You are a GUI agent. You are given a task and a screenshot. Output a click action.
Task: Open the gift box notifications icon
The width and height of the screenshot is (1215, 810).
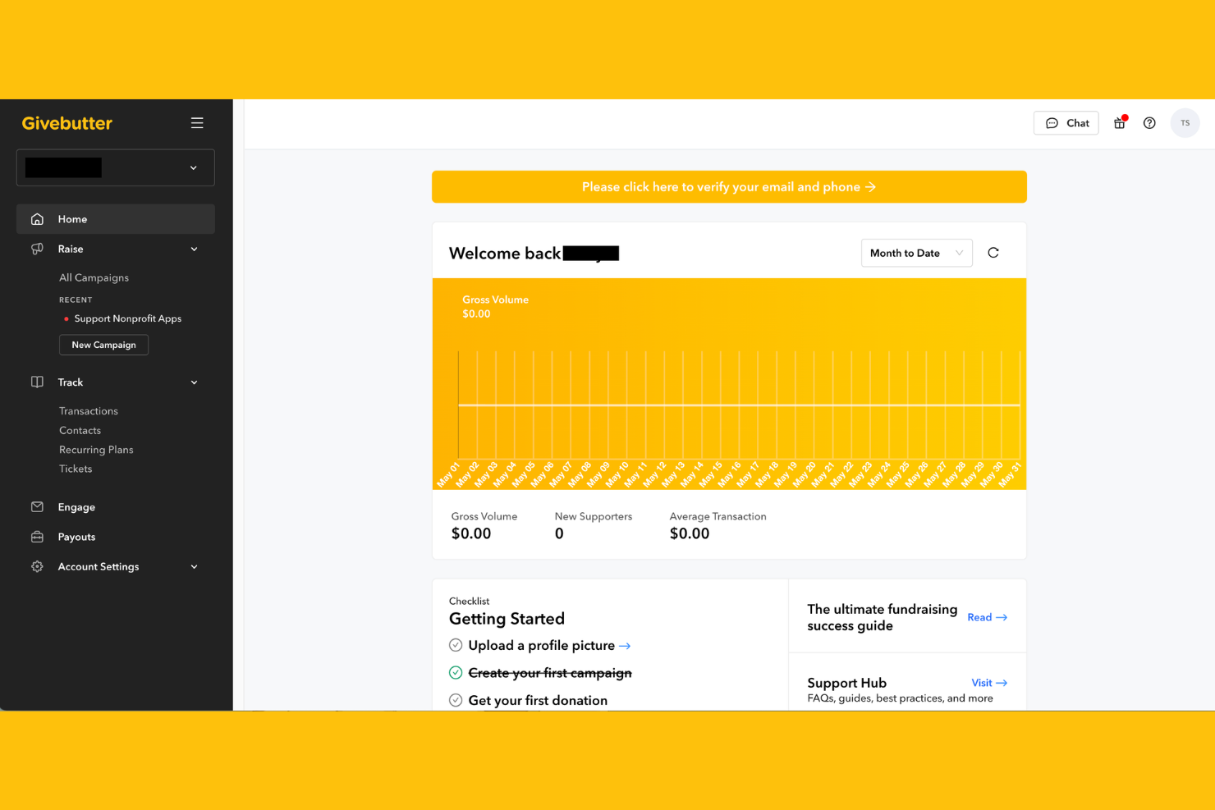pos(1120,123)
